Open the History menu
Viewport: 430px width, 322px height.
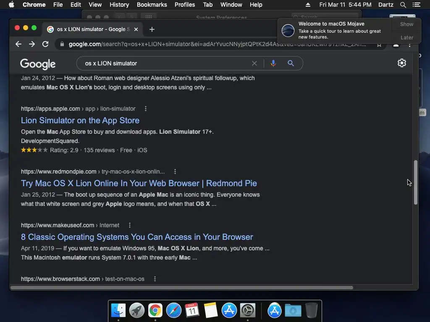[x=119, y=5]
